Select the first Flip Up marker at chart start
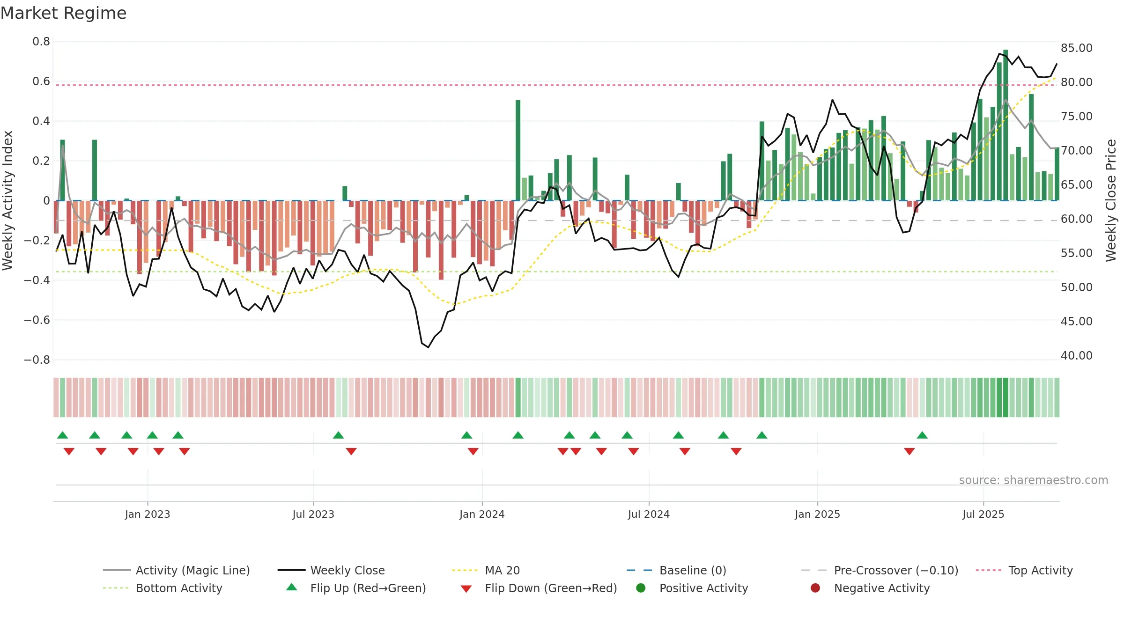Viewport: 1124px width, 632px height. click(x=63, y=435)
